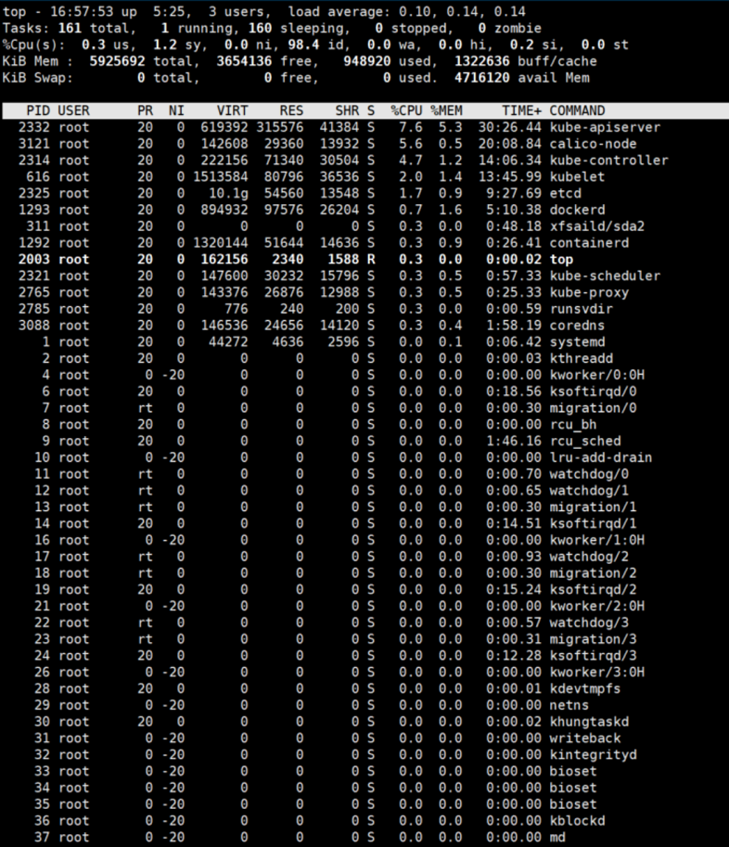Select the SHR column header

click(347, 110)
